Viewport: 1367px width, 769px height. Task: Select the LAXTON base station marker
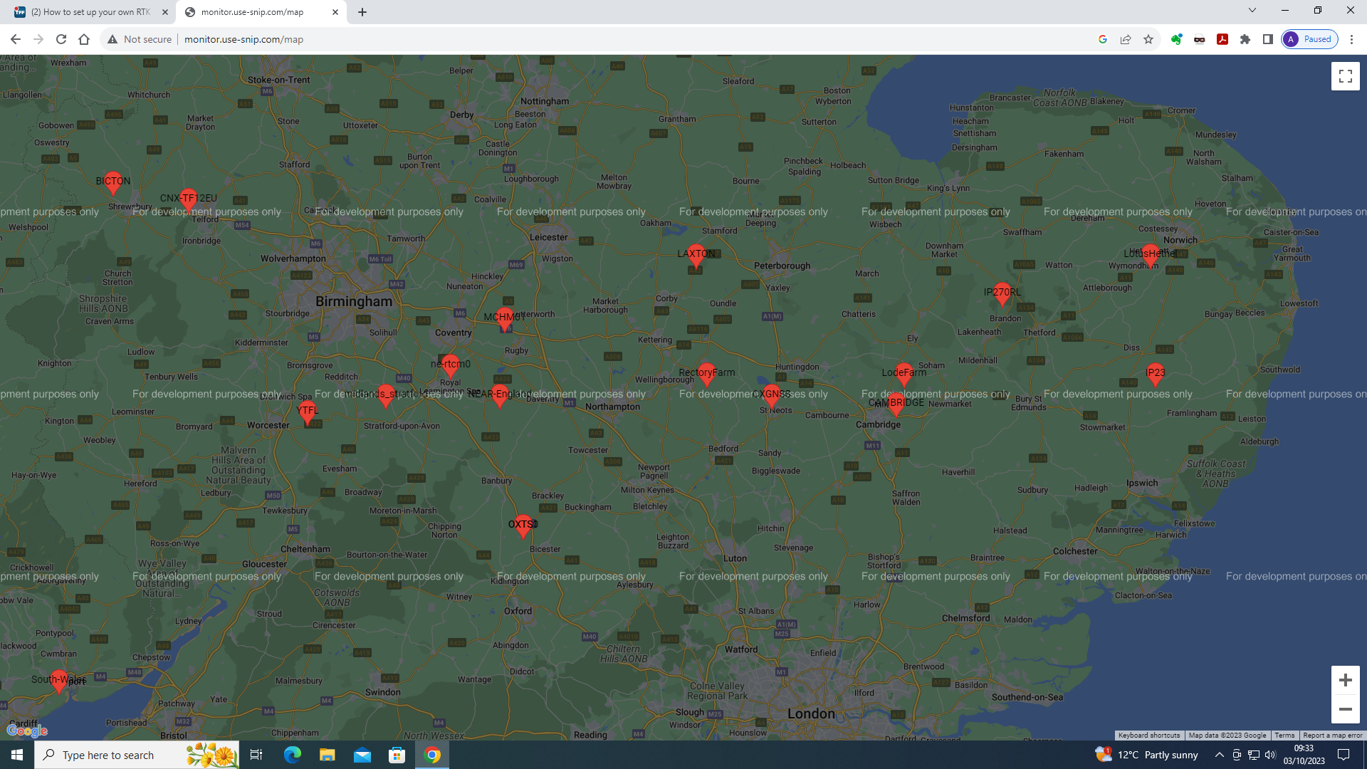(x=696, y=258)
